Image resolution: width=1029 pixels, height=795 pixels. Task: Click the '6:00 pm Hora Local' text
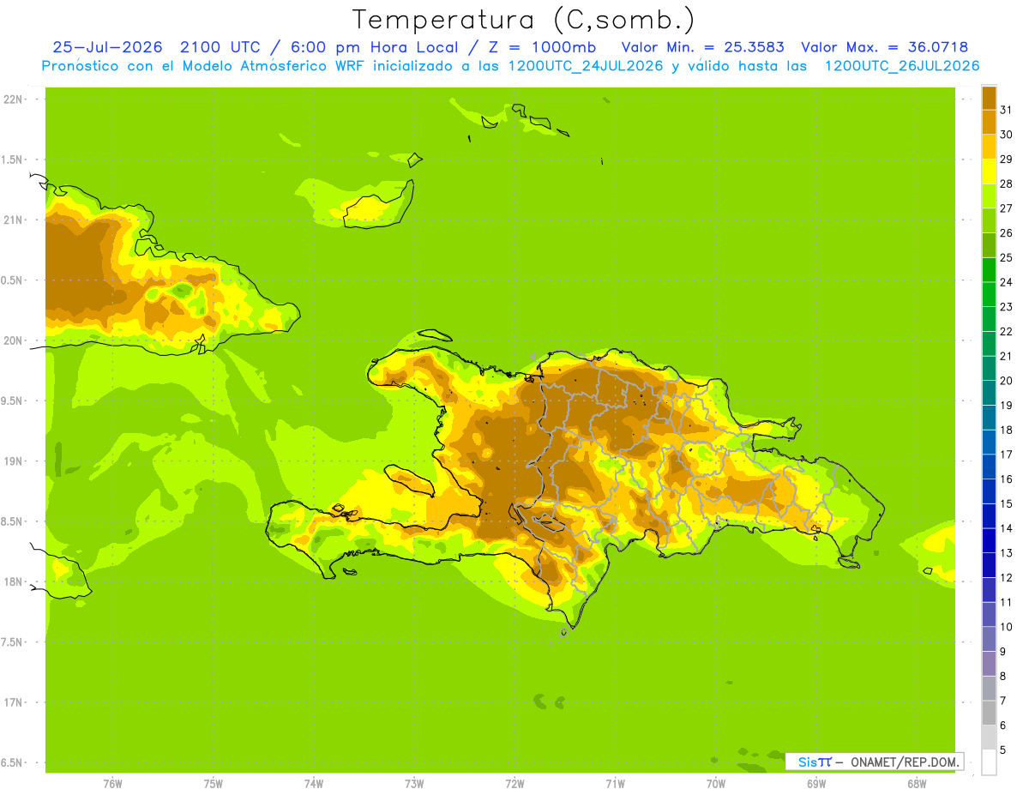[x=373, y=48]
